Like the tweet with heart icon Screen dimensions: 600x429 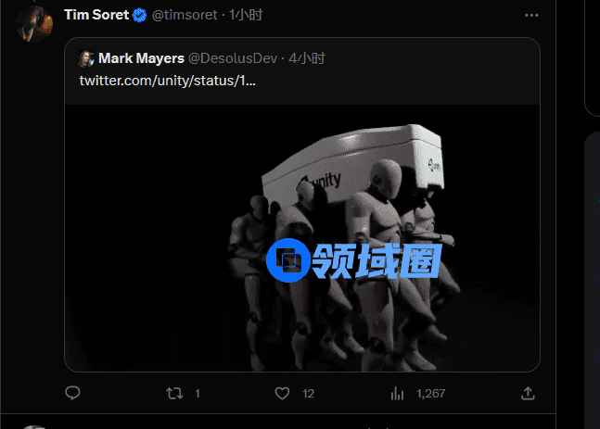(283, 393)
